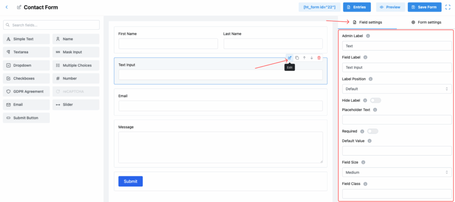This screenshot has width=455, height=202.
Task: Enable the Hide Label toggle
Action: click(375, 101)
